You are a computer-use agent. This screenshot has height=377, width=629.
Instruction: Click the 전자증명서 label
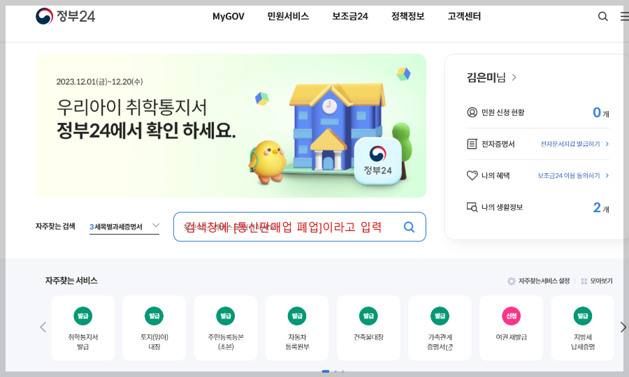click(498, 144)
